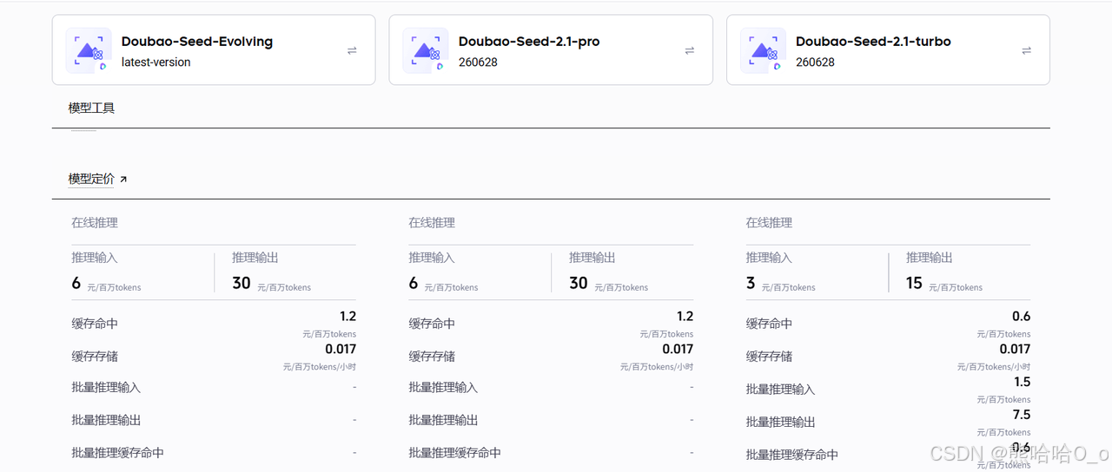Click 批量推理输出 value 7.5 in 2.1-turbo column
This screenshot has width=1112, height=472.
pos(1022,415)
